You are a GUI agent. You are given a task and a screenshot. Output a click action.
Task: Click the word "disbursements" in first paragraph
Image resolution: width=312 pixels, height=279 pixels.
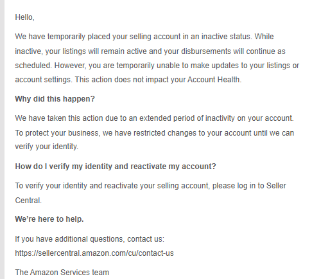pos(206,51)
